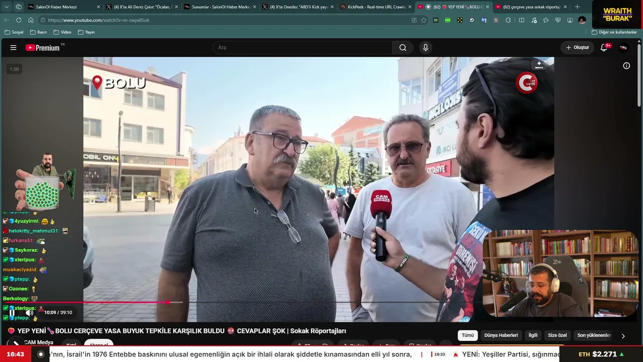Image resolution: width=643 pixels, height=362 pixels.
Task: Select the Dünya Haberleri filter chip
Action: pos(501,335)
